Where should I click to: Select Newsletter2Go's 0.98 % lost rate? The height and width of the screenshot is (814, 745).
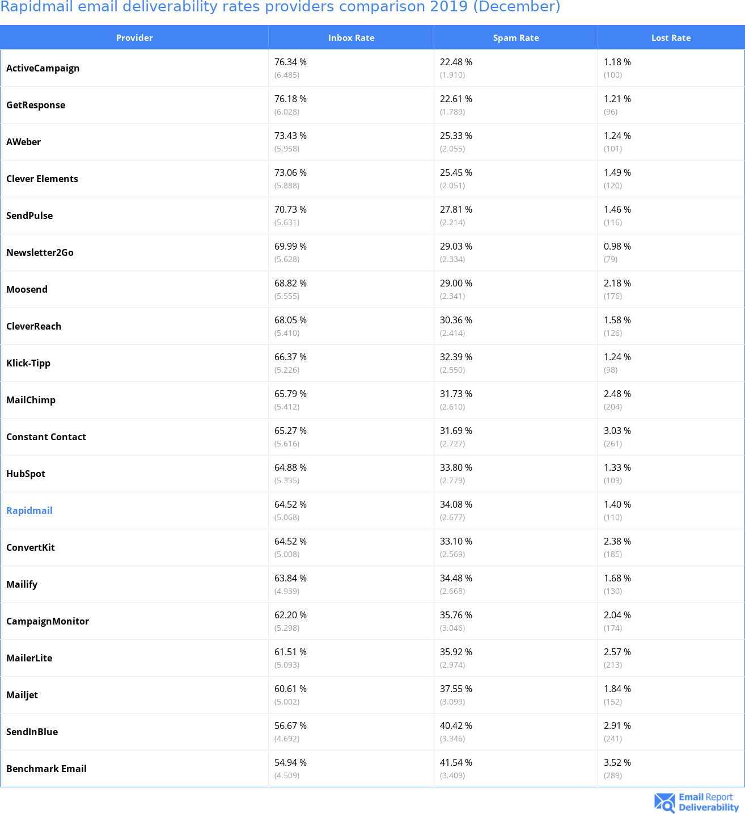(617, 246)
